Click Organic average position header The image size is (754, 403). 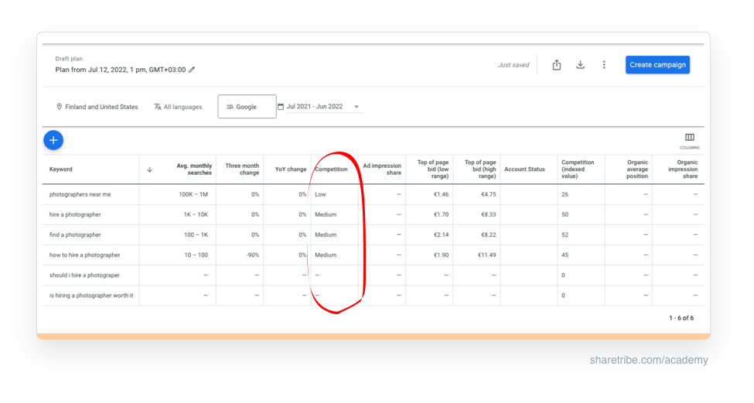tap(638, 169)
